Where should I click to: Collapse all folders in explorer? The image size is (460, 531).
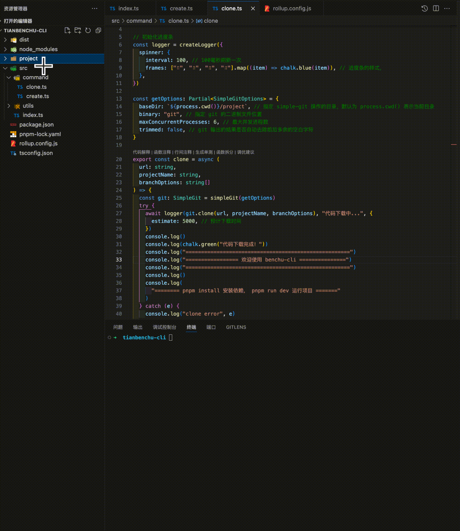tap(98, 31)
